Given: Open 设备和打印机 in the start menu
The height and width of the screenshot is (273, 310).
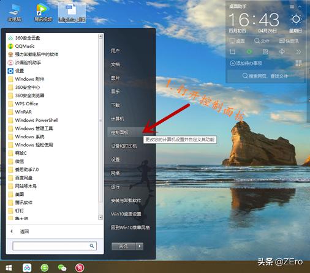Looking at the screenshot, I should pyautogui.click(x=124, y=146).
